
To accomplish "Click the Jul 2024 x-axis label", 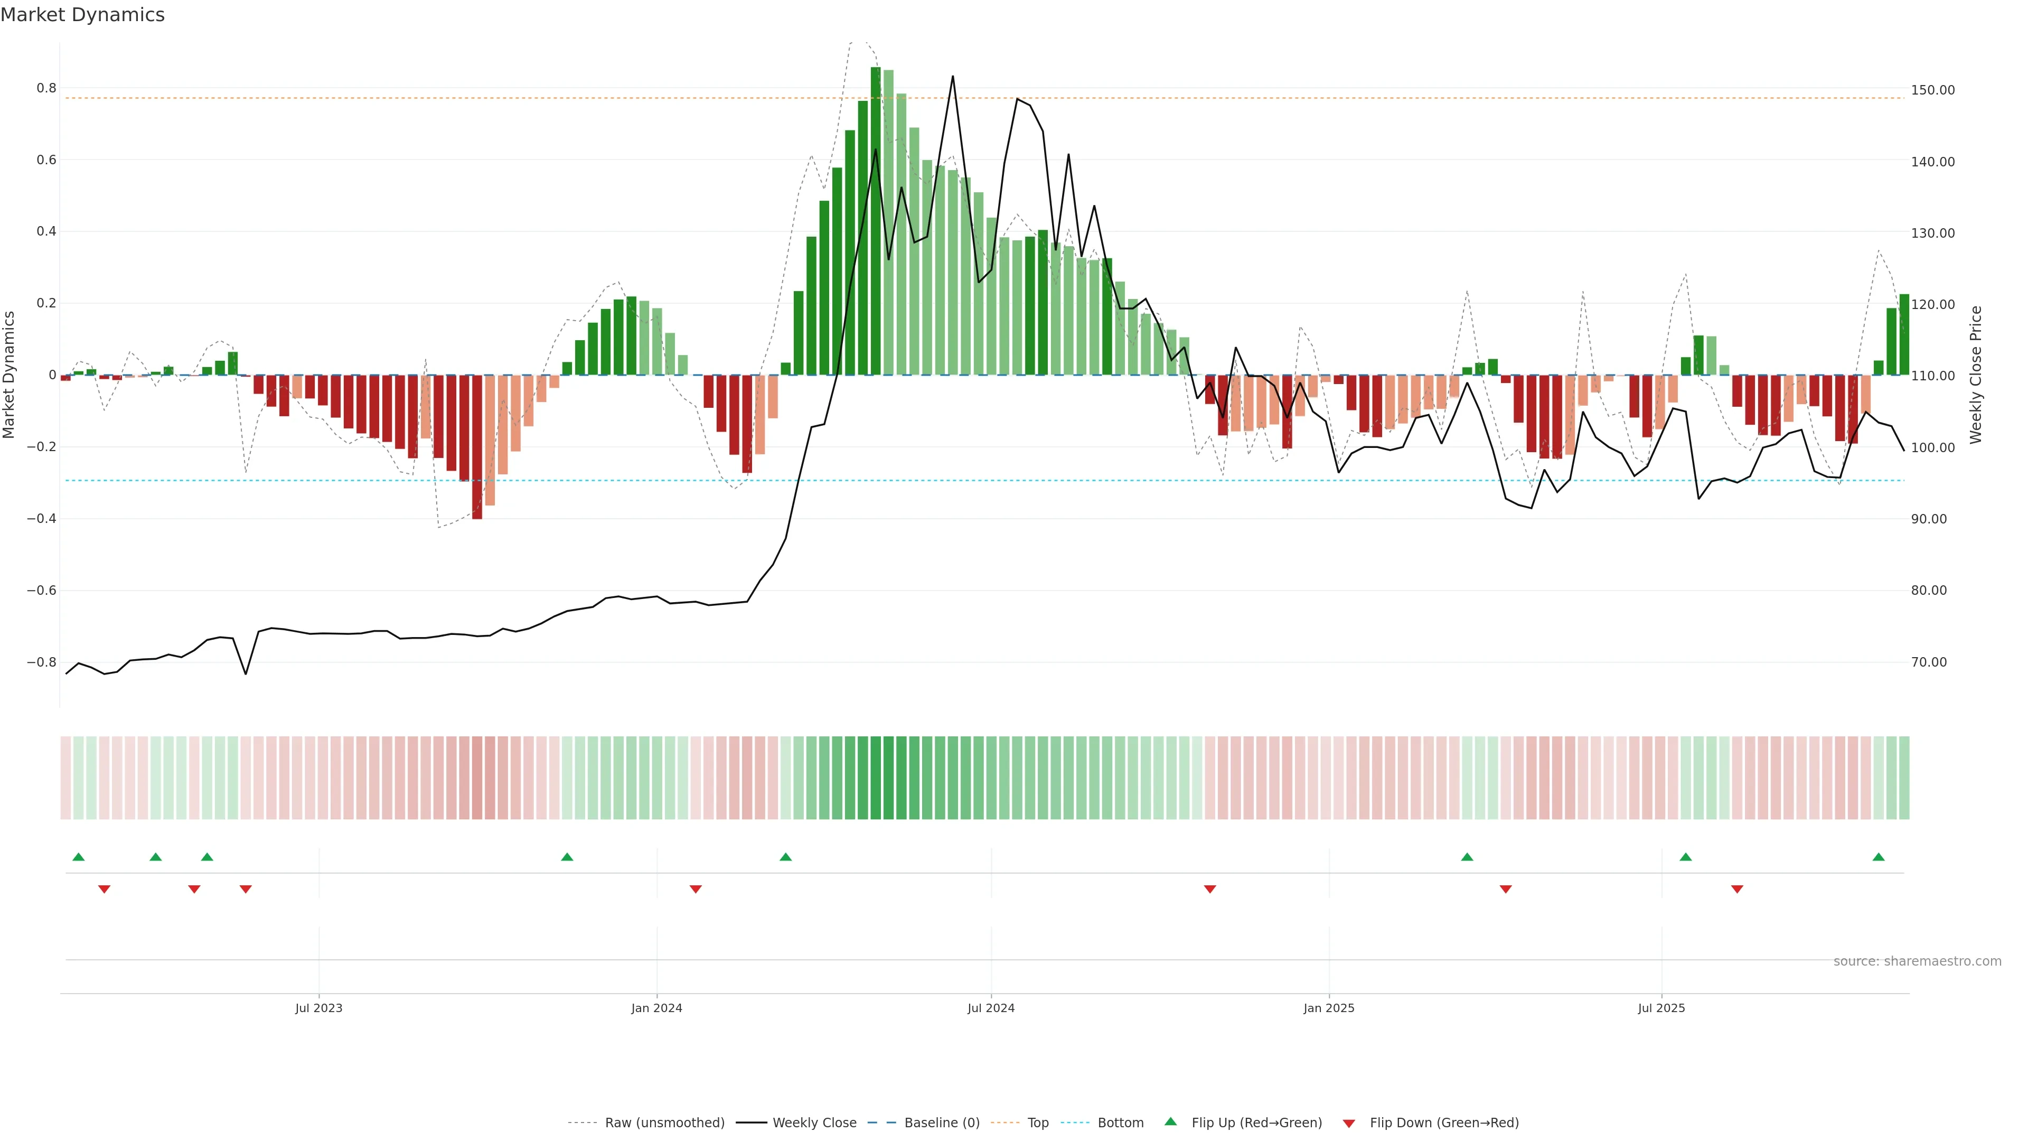I will (x=990, y=1008).
